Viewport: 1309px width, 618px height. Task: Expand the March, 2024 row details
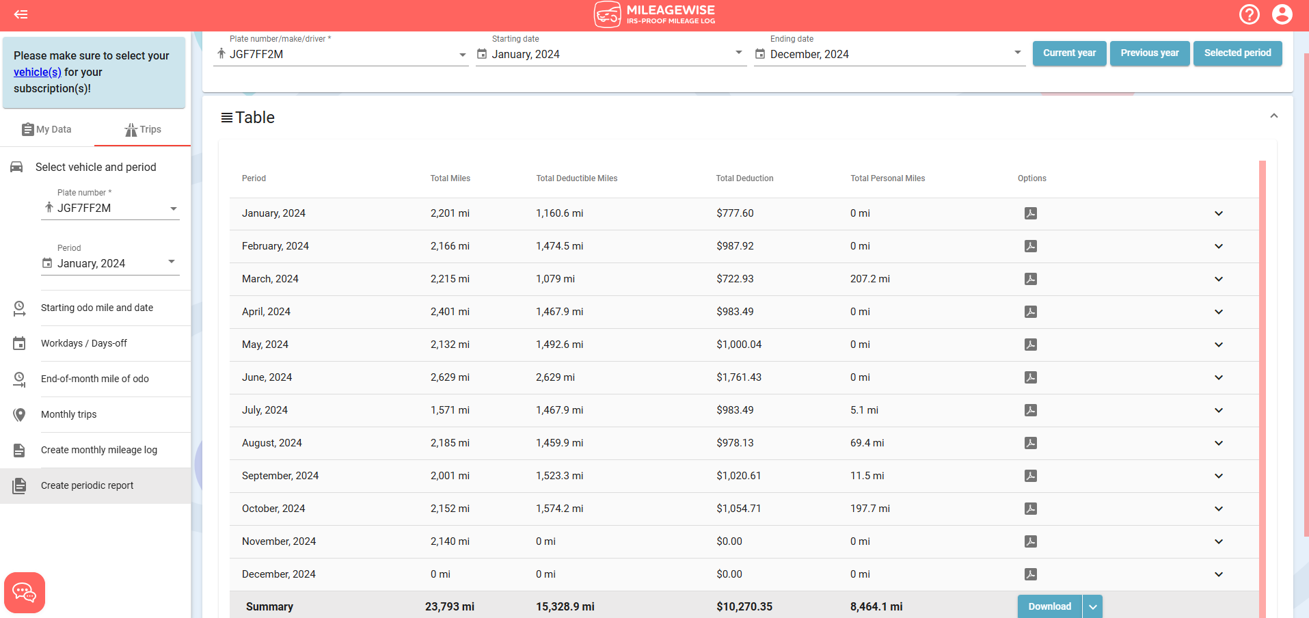click(x=1218, y=279)
